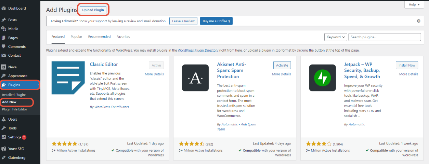Install the Jetpack plugin now

407,65
